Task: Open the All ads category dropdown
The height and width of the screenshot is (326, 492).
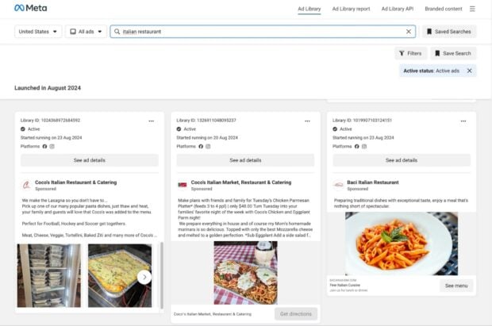Action: click(86, 32)
